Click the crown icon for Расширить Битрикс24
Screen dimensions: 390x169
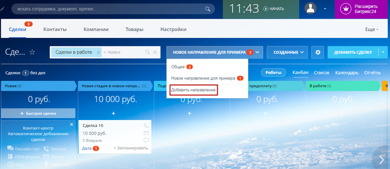(346, 9)
